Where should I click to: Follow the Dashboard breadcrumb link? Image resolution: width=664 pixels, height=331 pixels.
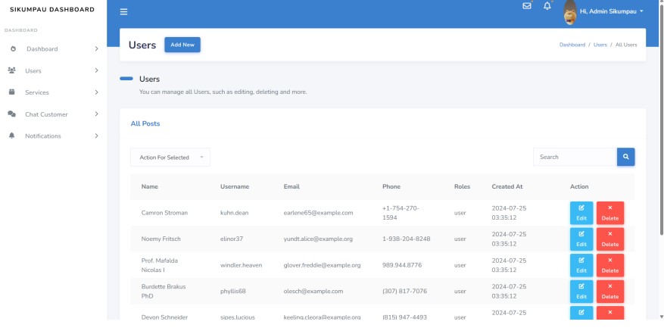click(x=572, y=45)
